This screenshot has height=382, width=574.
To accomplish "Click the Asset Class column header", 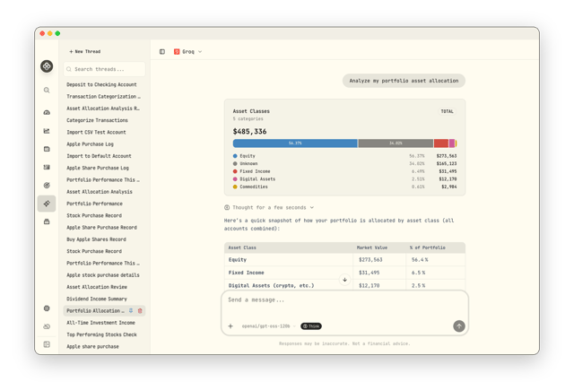I will pyautogui.click(x=242, y=247).
